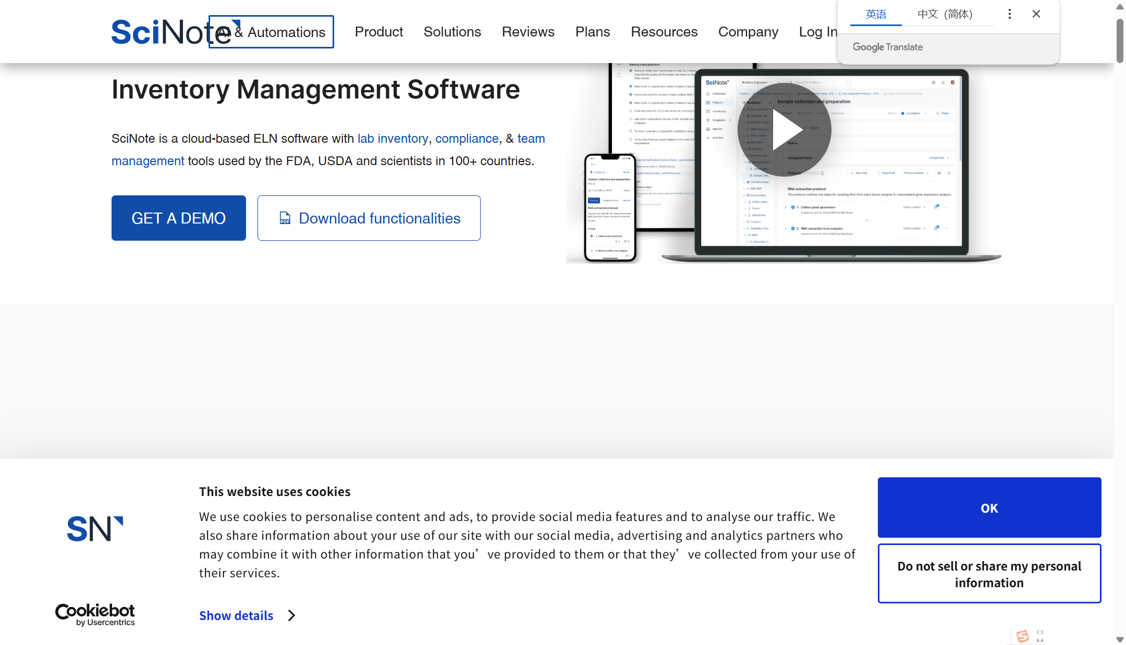
Task: Click the SN logo in cookie banner
Action: click(x=95, y=529)
